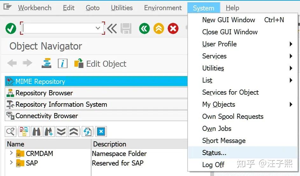Click the double-chevron collapse command field icon
This screenshot has height=176, width=300.
112,29
